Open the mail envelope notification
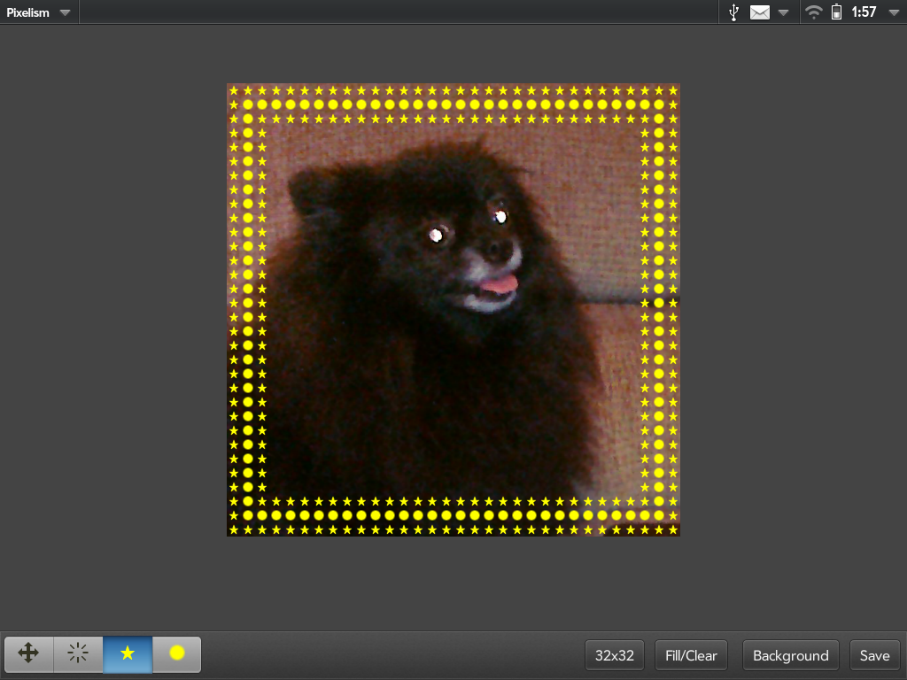Viewport: 907px width, 680px height. [x=760, y=12]
